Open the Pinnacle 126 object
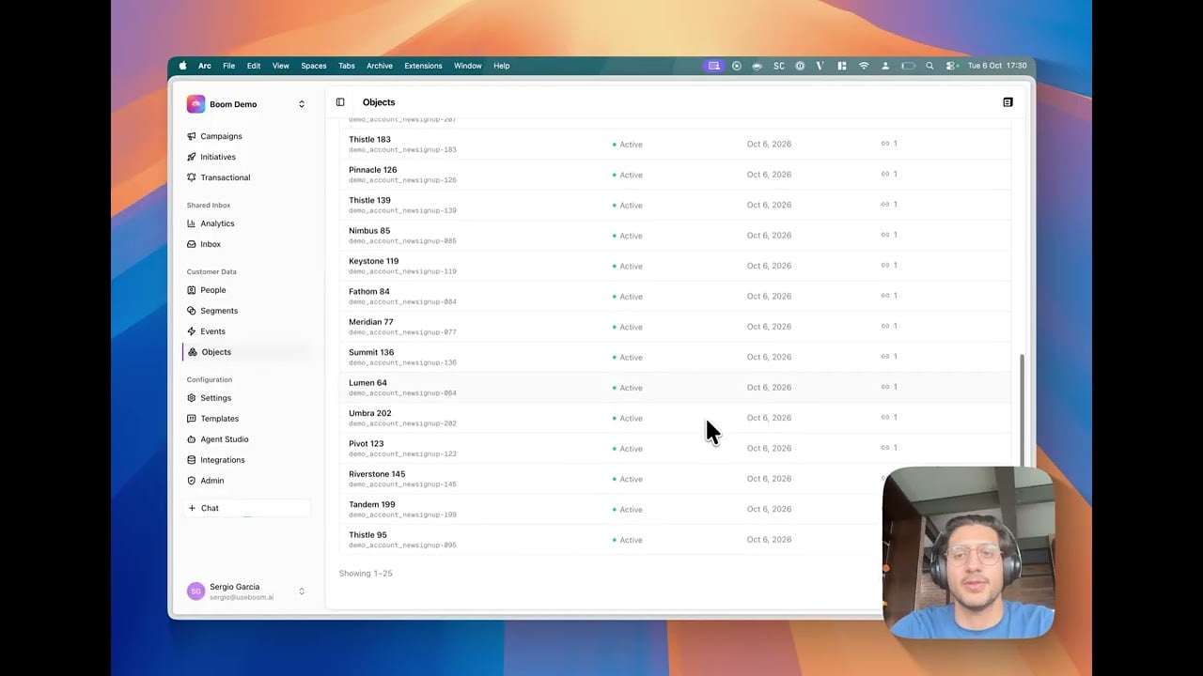The image size is (1203, 676). tap(373, 170)
